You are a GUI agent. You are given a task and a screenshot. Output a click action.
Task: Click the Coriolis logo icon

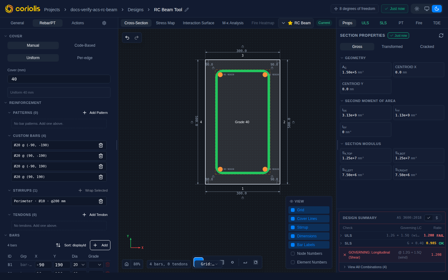pyautogui.click(x=9, y=9)
